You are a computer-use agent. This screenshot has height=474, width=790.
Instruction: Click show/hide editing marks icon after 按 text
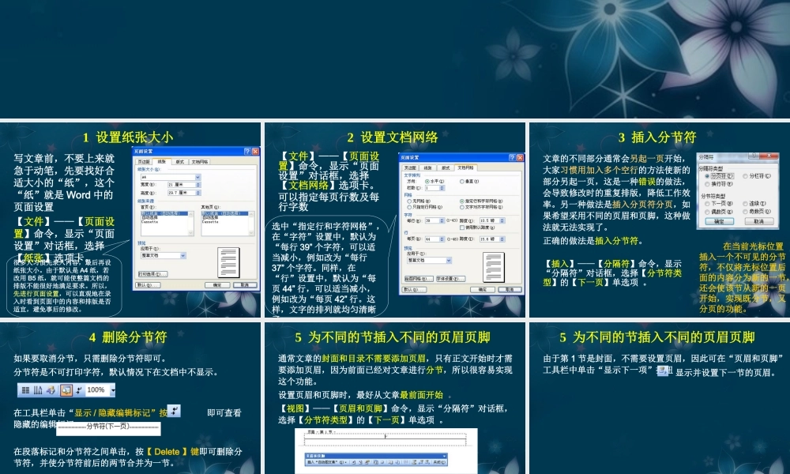174,411
